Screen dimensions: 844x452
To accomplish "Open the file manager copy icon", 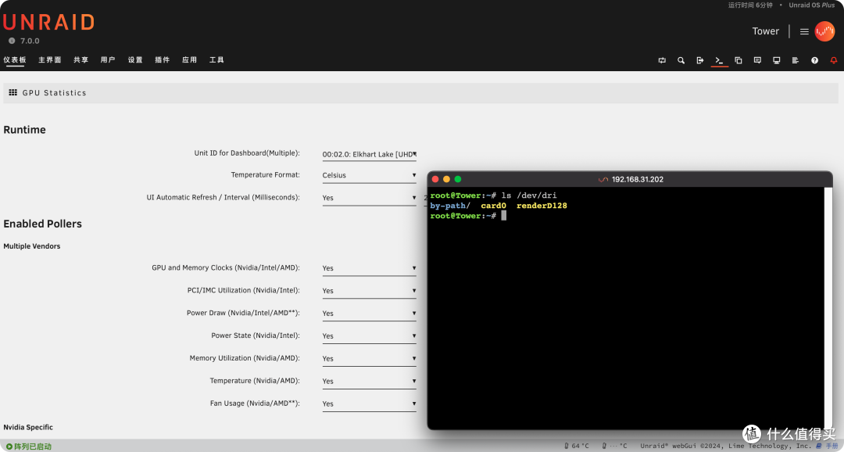I will coord(738,60).
